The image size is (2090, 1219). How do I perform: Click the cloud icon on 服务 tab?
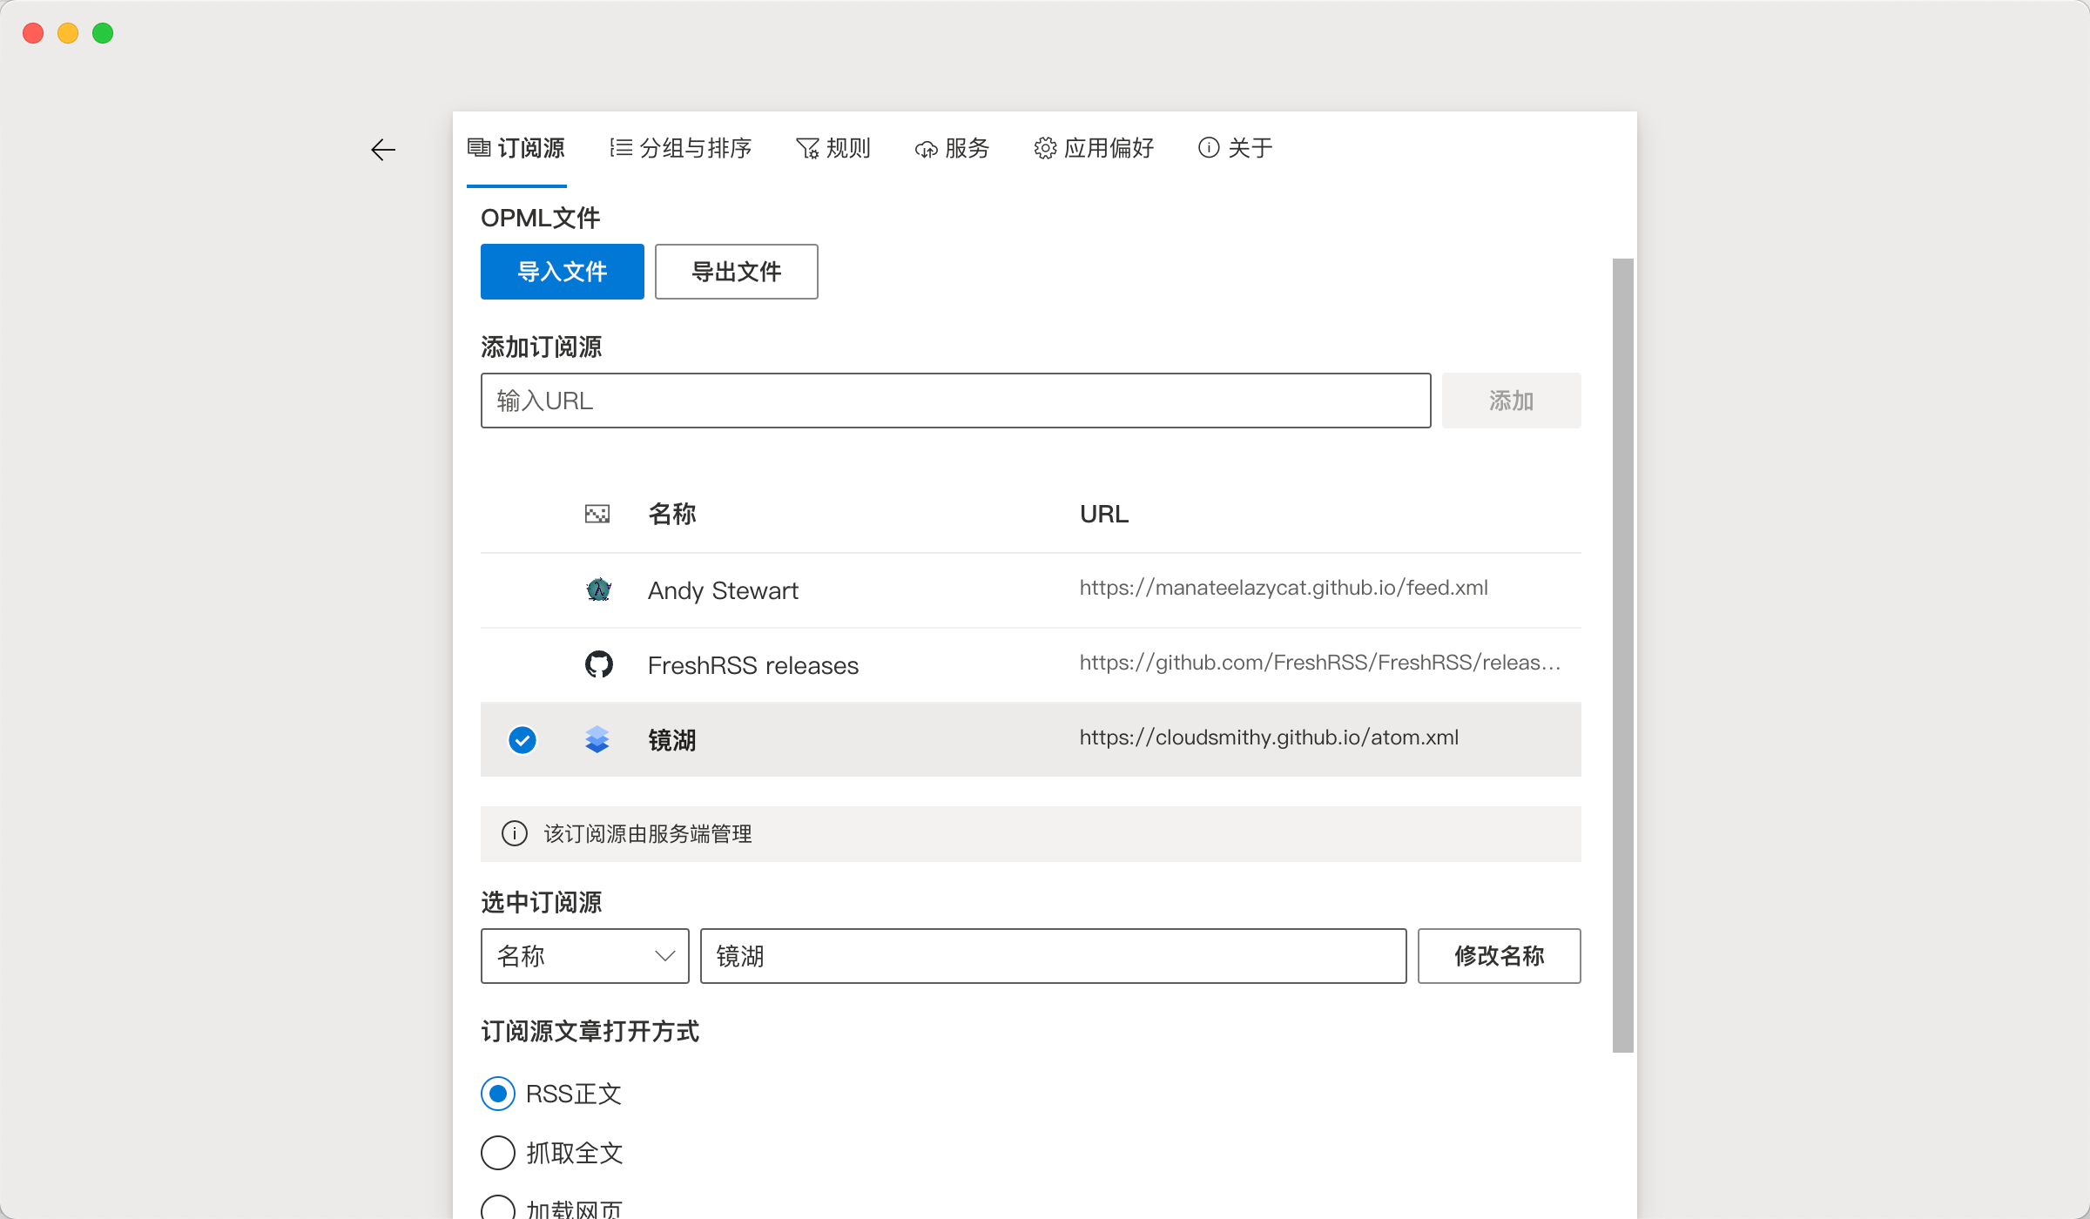click(x=926, y=149)
